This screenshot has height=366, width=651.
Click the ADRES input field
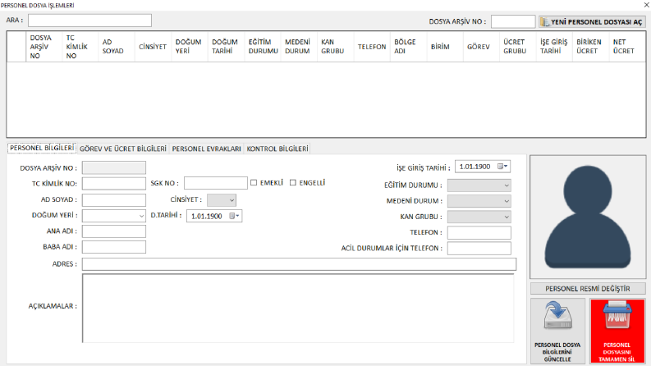coord(299,264)
